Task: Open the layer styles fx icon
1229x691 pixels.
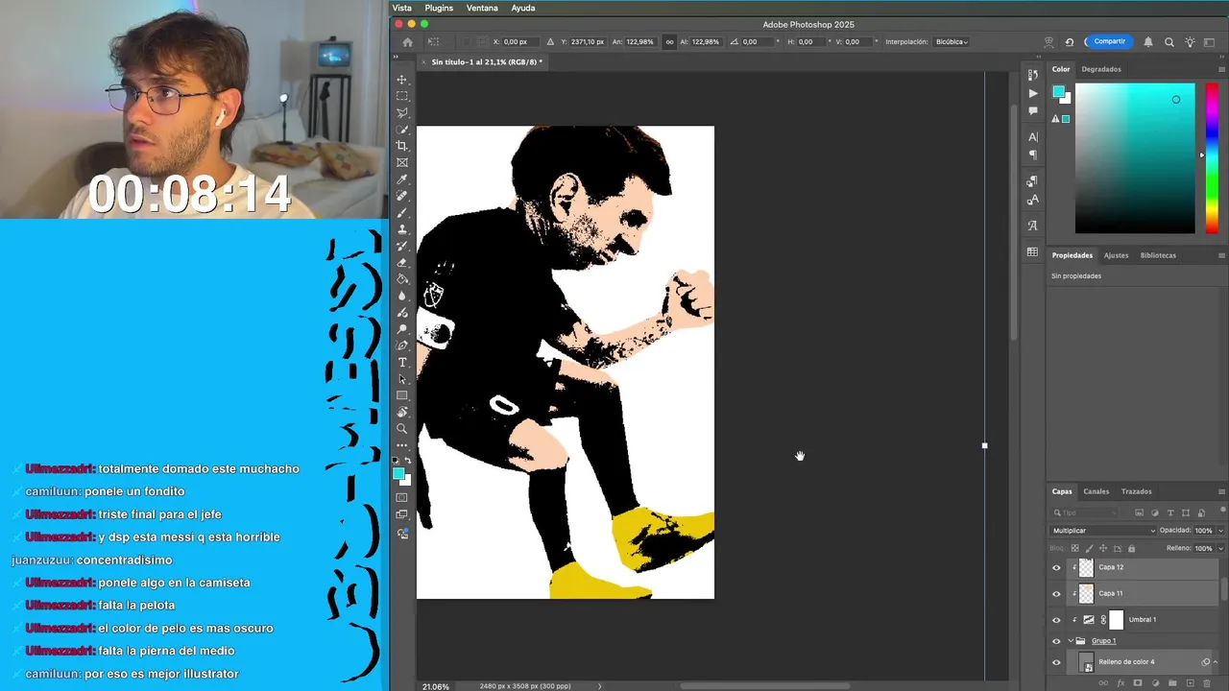Action: pyautogui.click(x=1121, y=683)
